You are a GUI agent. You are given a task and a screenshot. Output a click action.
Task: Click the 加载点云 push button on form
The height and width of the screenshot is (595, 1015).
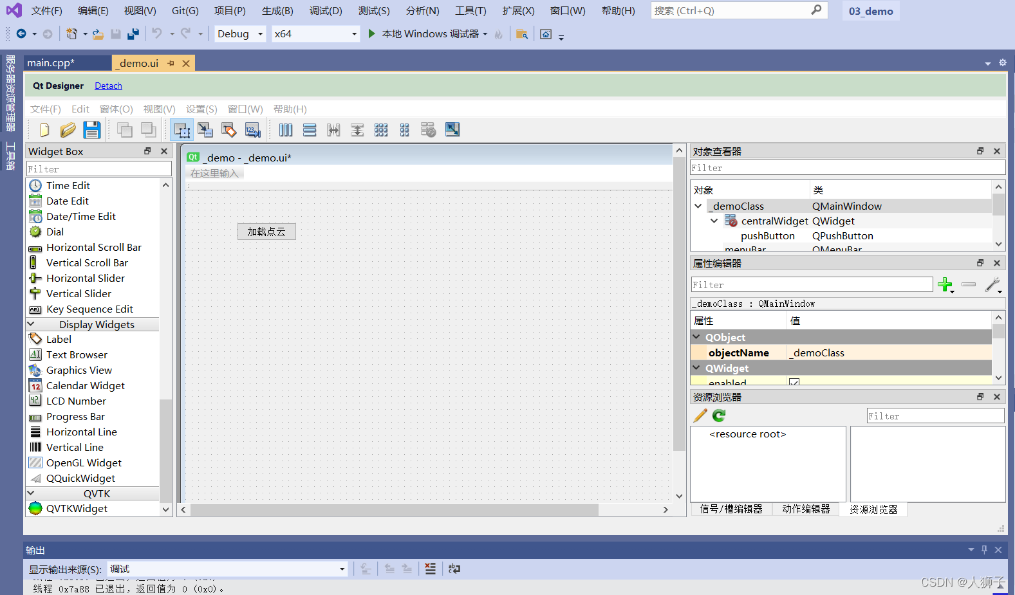pos(266,232)
